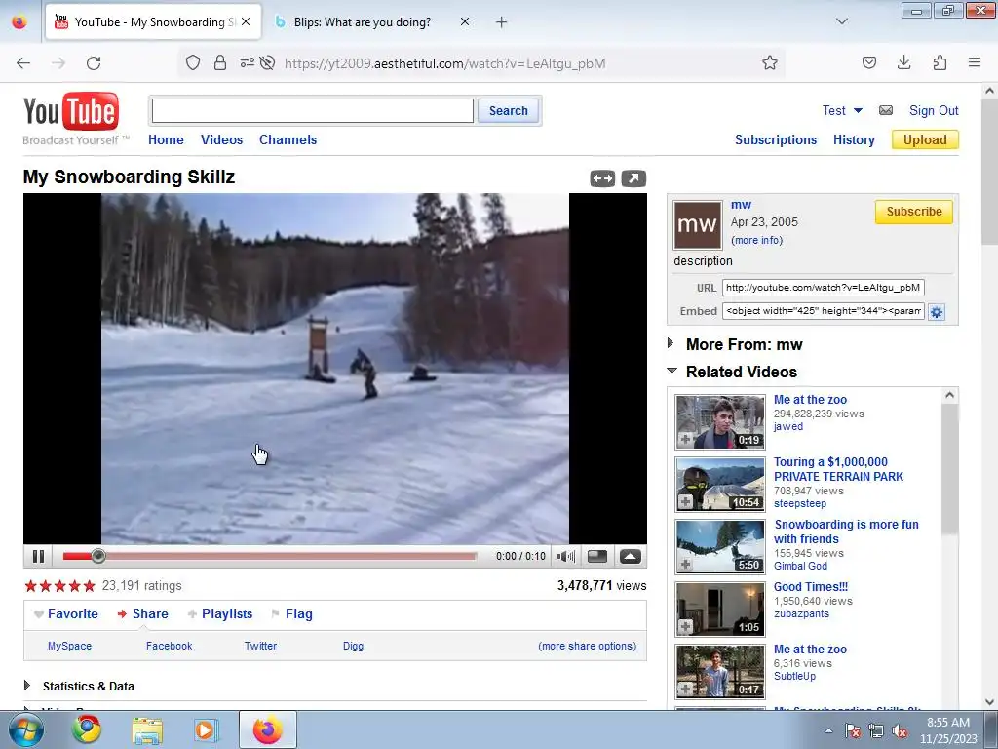Add SubtleUp's 'Me at the zoo' to queue
Screen dimensions: 998x749
click(x=685, y=690)
